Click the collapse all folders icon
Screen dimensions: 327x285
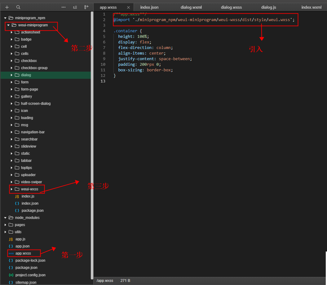pos(75,7)
